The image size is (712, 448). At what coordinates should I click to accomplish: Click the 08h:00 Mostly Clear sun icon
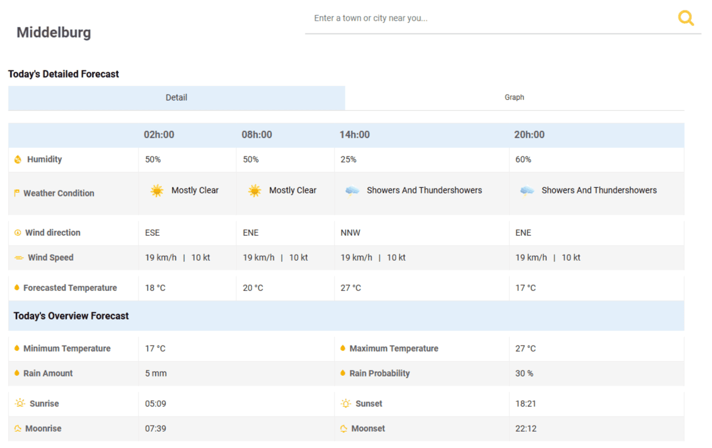(x=255, y=190)
